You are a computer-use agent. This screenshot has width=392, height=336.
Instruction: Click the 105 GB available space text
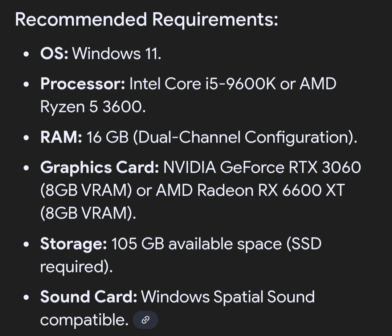[x=196, y=244]
